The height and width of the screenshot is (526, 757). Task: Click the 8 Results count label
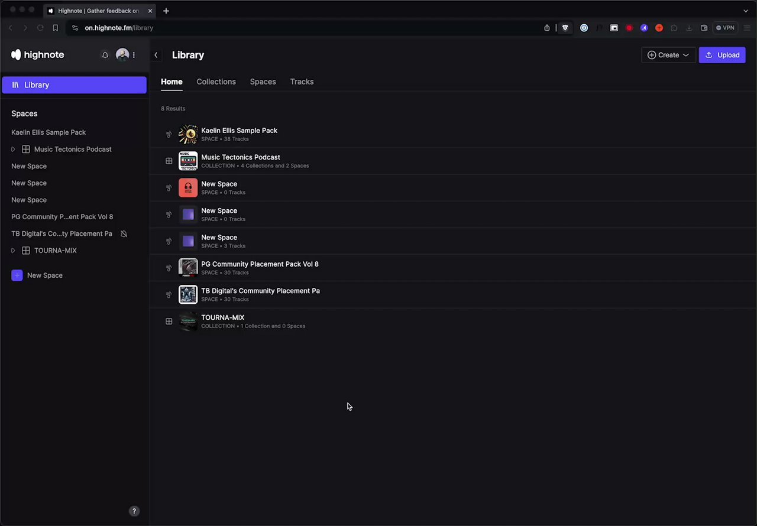tap(173, 109)
